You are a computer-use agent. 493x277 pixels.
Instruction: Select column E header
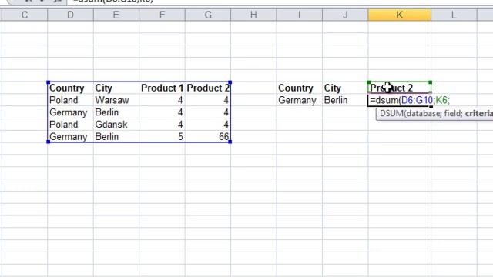tap(116, 15)
